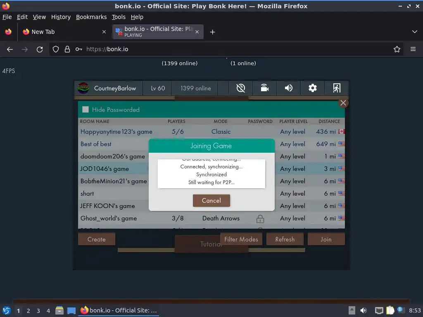
Task: Open the History menu
Action: 61,17
